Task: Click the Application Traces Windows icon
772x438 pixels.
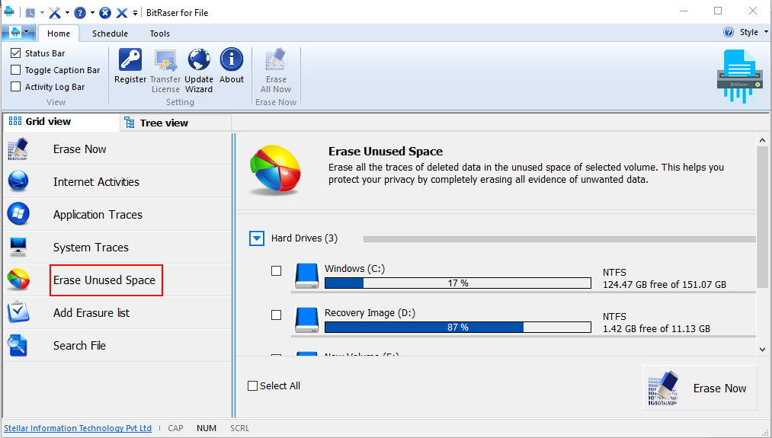Action: coord(18,215)
